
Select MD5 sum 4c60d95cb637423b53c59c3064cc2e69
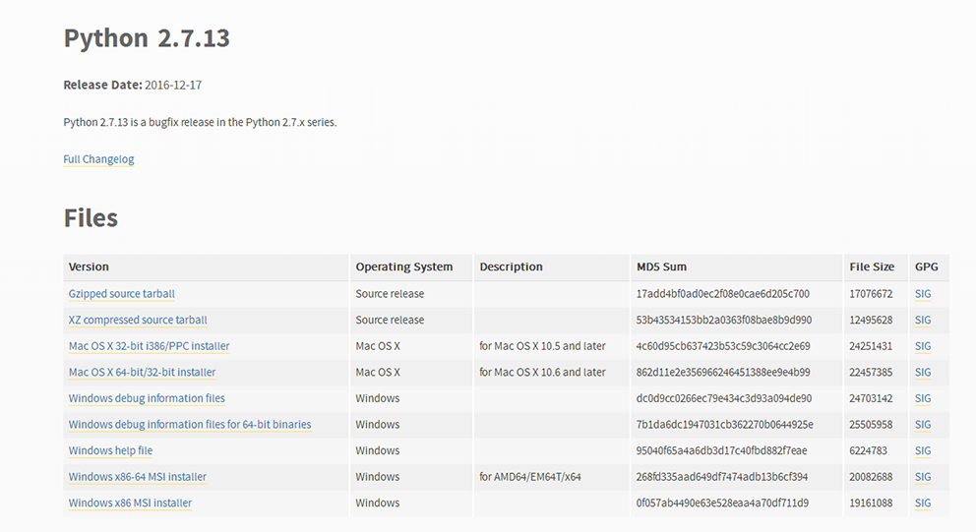[723, 346]
